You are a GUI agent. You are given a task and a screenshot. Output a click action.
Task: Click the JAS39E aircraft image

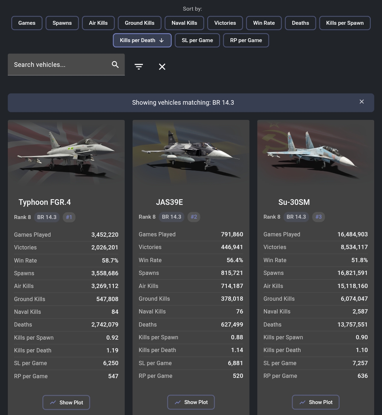[191, 153]
